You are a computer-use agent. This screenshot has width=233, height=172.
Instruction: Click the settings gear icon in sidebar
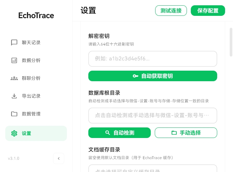[14, 133]
